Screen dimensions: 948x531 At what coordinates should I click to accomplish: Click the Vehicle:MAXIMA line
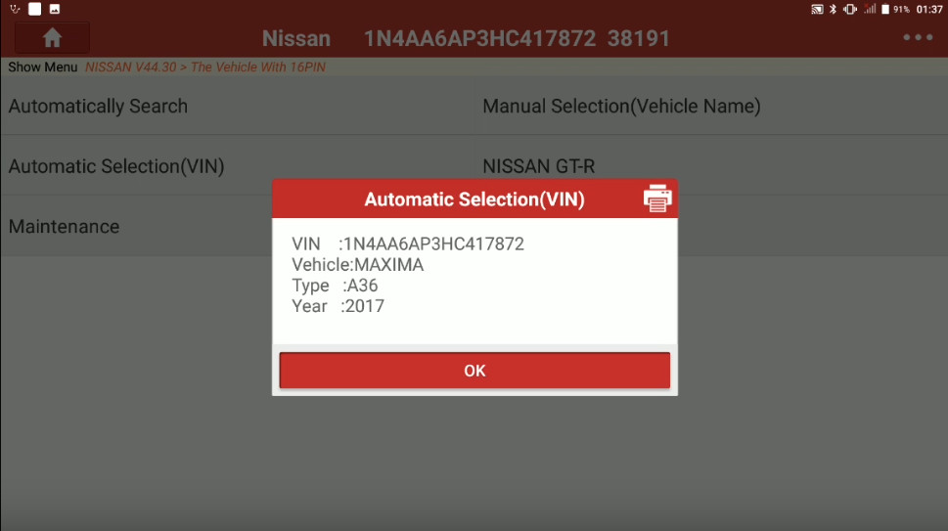tap(357, 265)
